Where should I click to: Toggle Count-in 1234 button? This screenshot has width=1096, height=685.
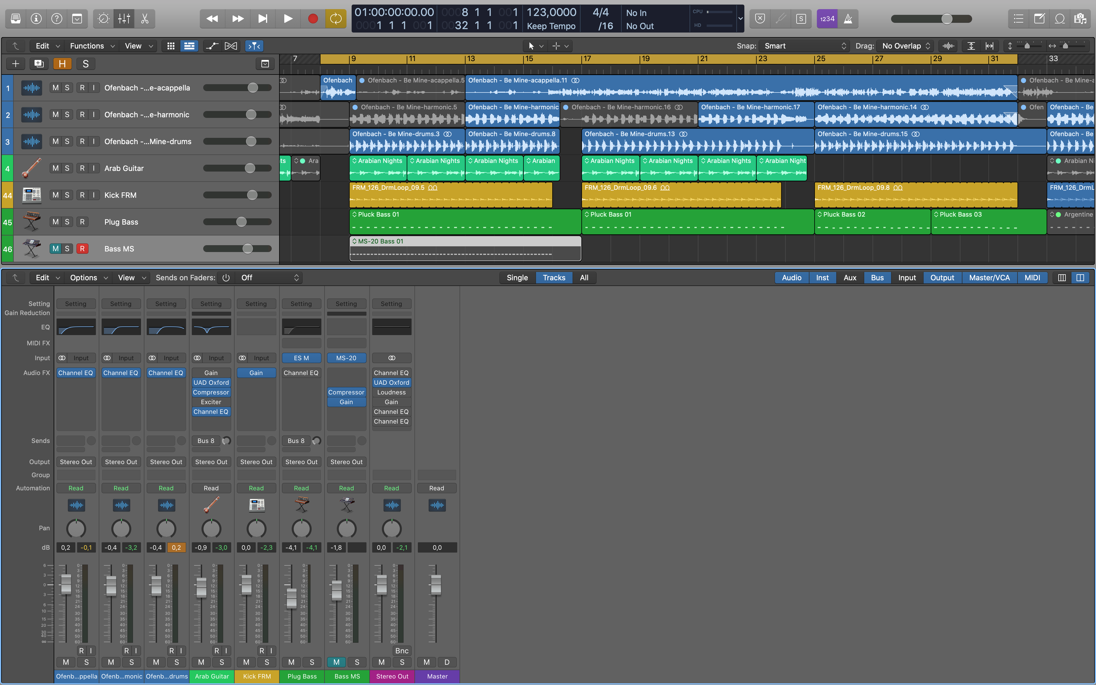click(x=827, y=19)
